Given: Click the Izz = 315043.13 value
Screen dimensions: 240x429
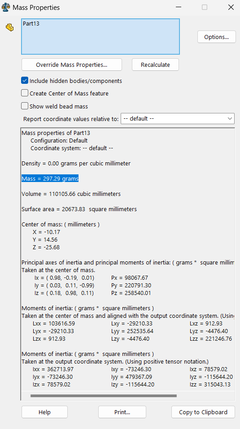Looking at the screenshot, I should pos(210,385).
